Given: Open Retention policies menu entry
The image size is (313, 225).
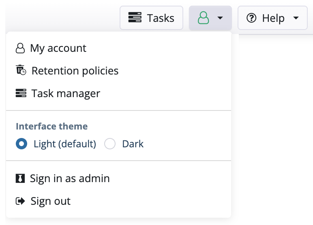Looking at the screenshot, I should click(x=118, y=71).
